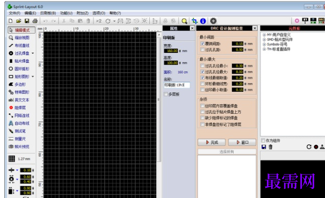Click the blue info icon

coord(203,21)
